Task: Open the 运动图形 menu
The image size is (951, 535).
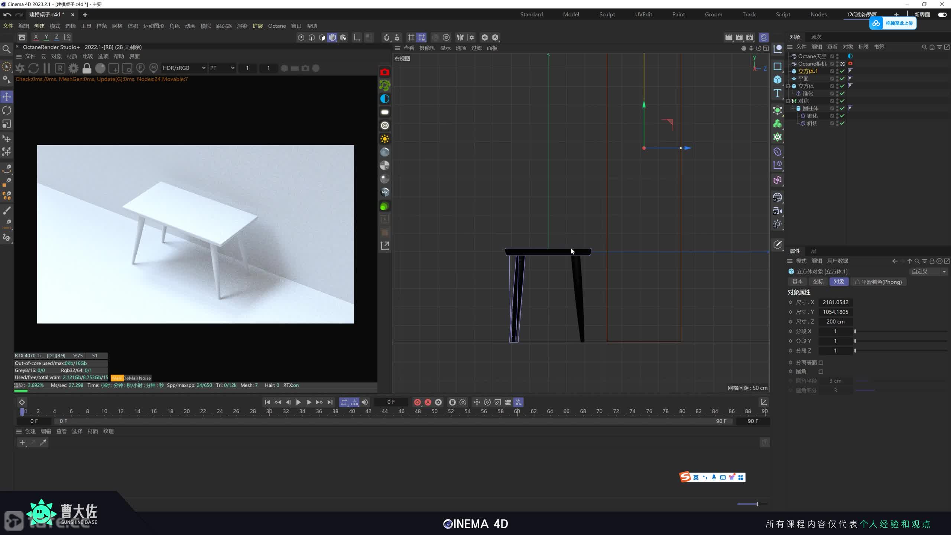Action: pos(153,26)
